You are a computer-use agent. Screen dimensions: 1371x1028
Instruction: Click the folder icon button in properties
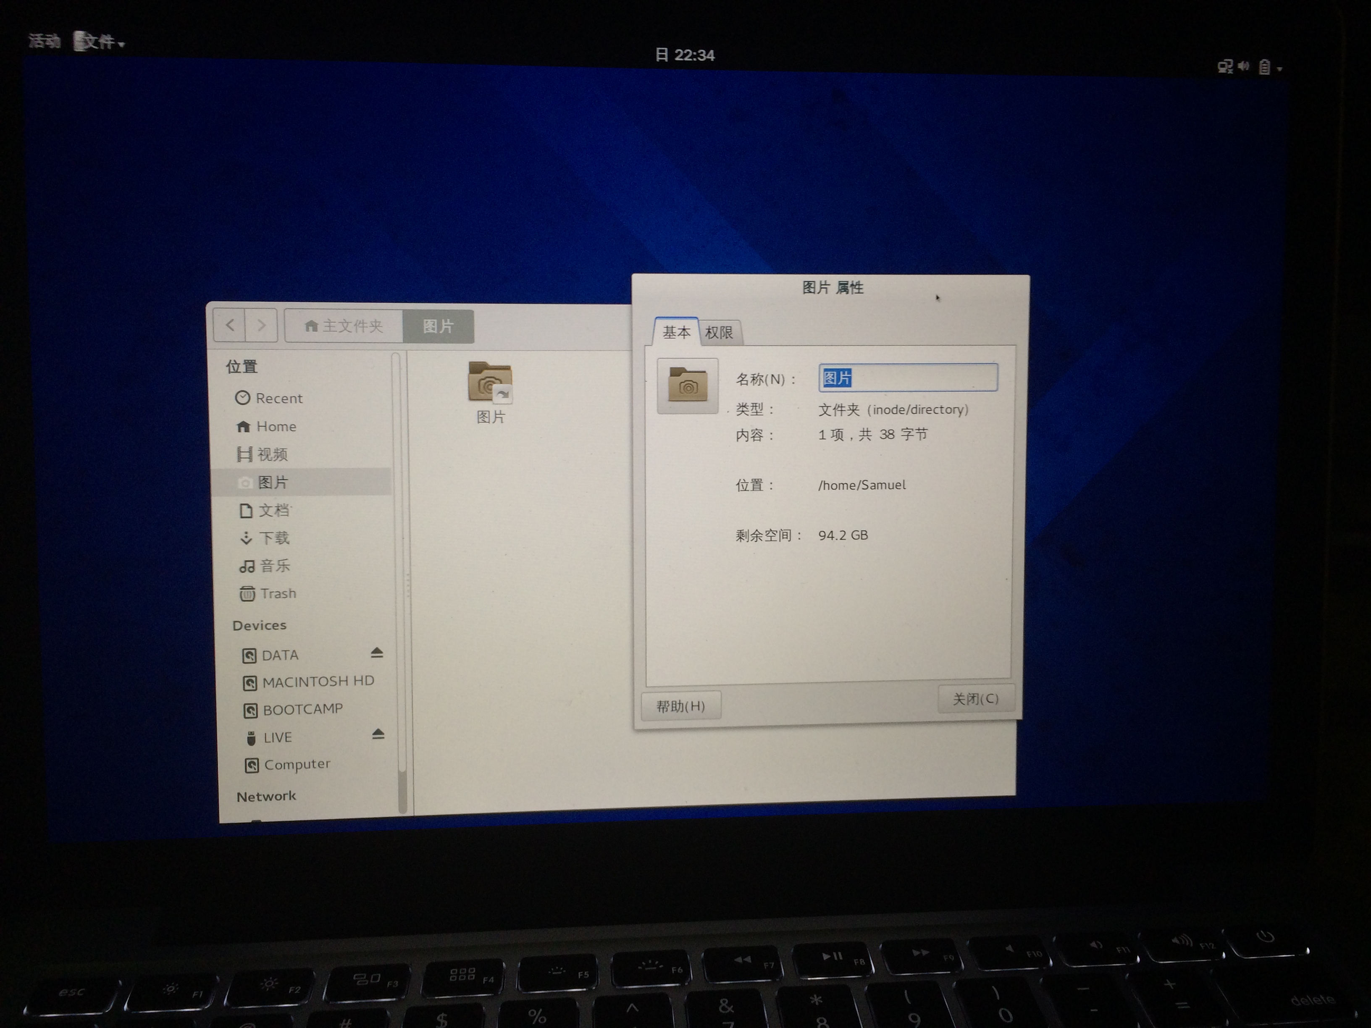pyautogui.click(x=687, y=387)
